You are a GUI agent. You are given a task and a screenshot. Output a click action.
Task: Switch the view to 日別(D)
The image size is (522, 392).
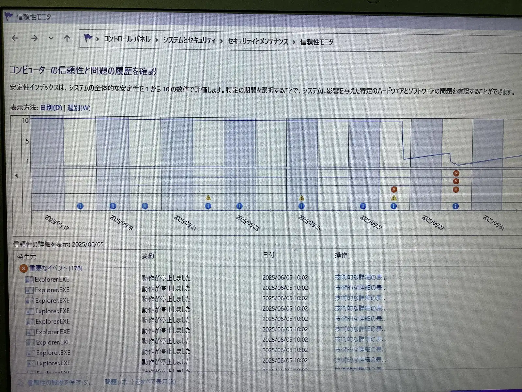(x=51, y=107)
